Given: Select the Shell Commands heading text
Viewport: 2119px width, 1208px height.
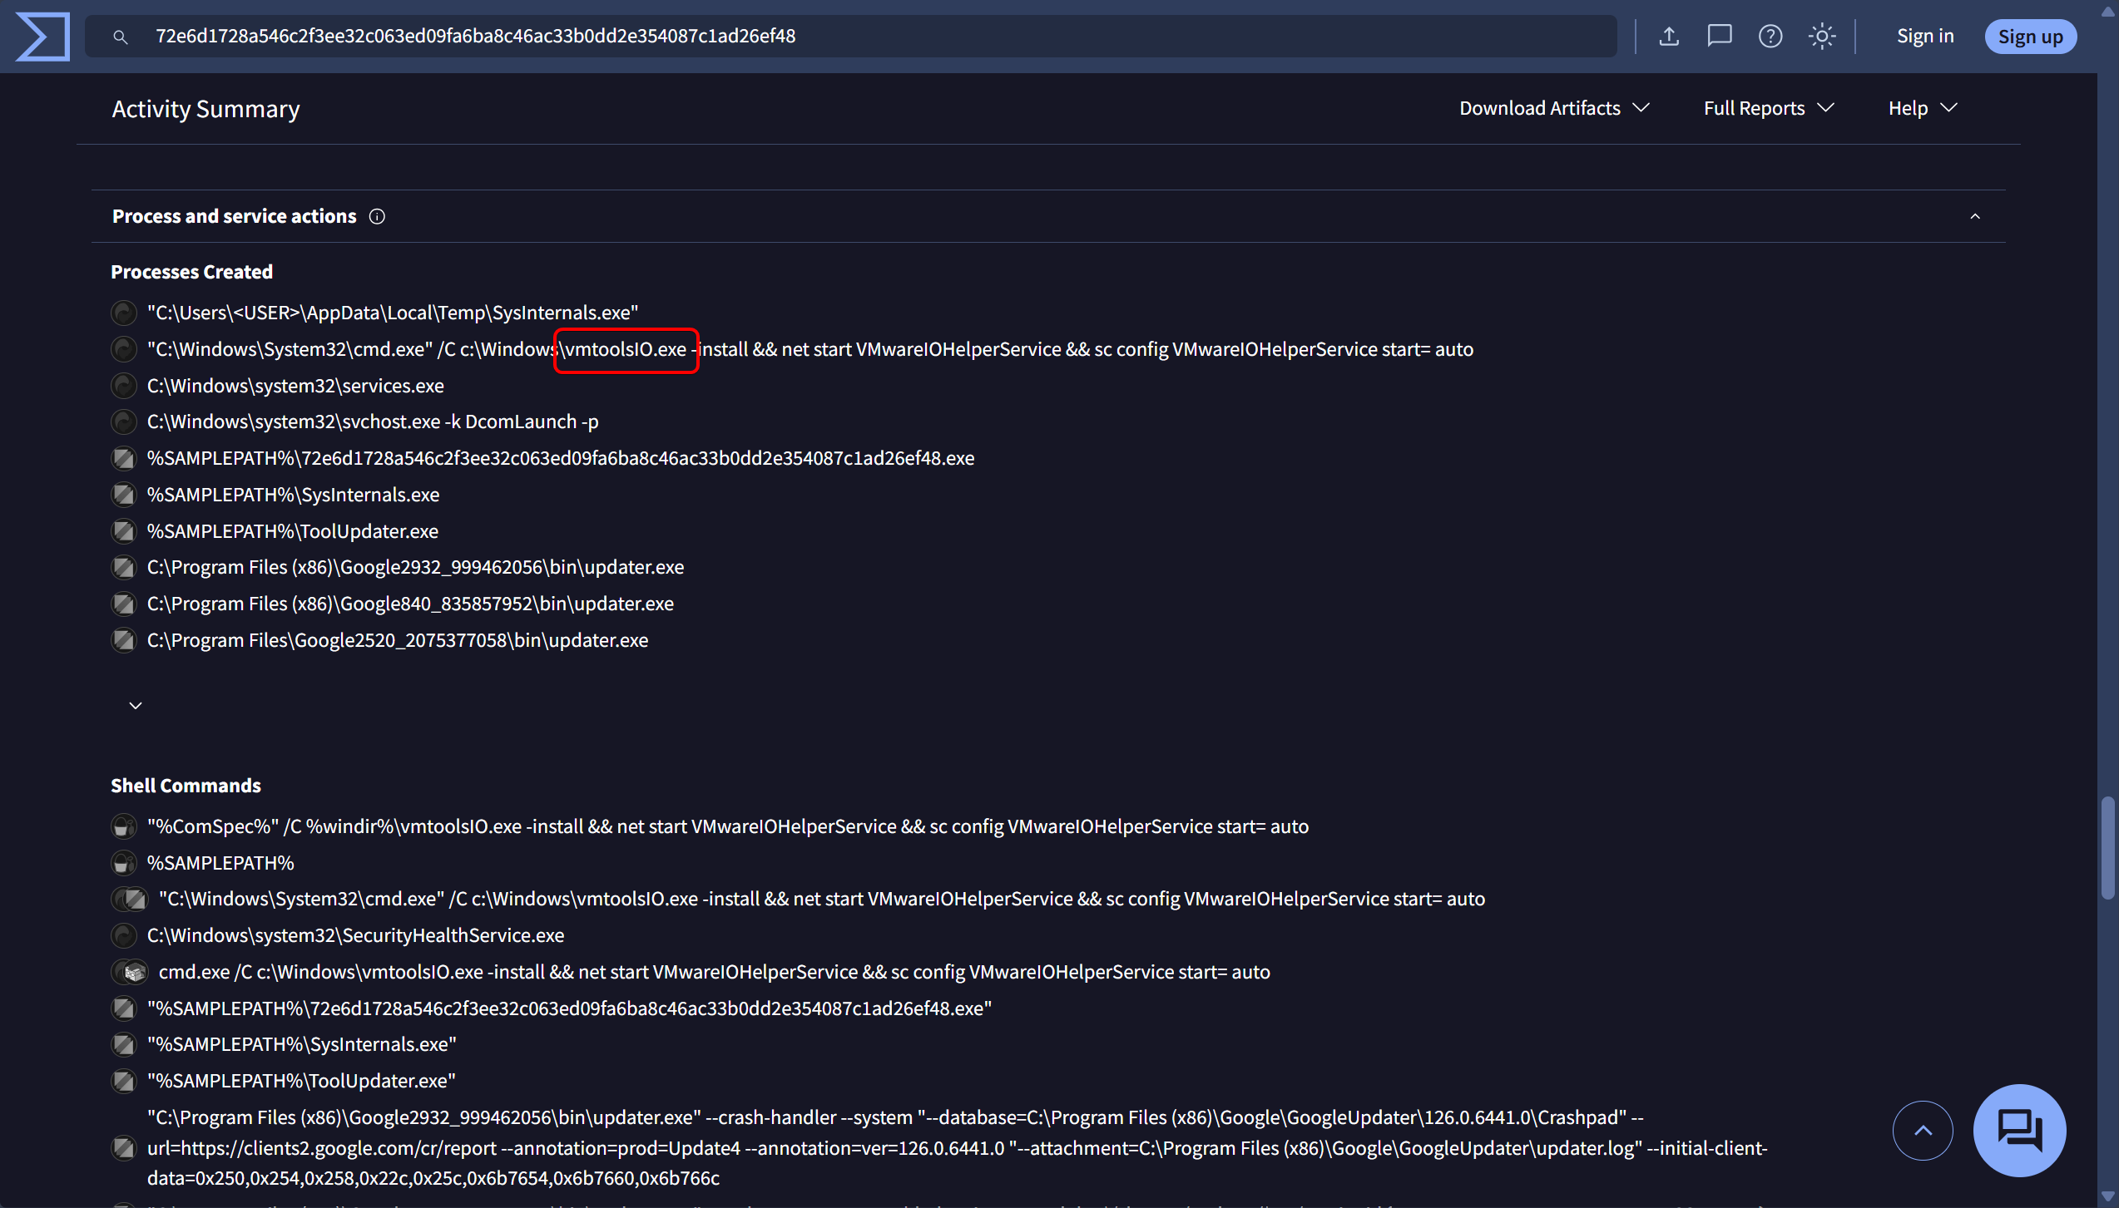Looking at the screenshot, I should (186, 786).
